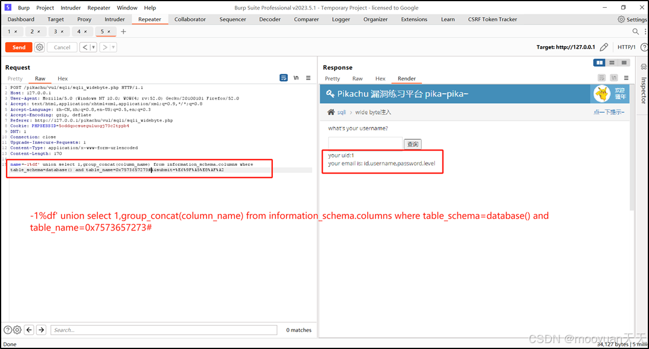Select Repeater request tab 3
Viewport: 649px width, 349px height.
click(55, 31)
